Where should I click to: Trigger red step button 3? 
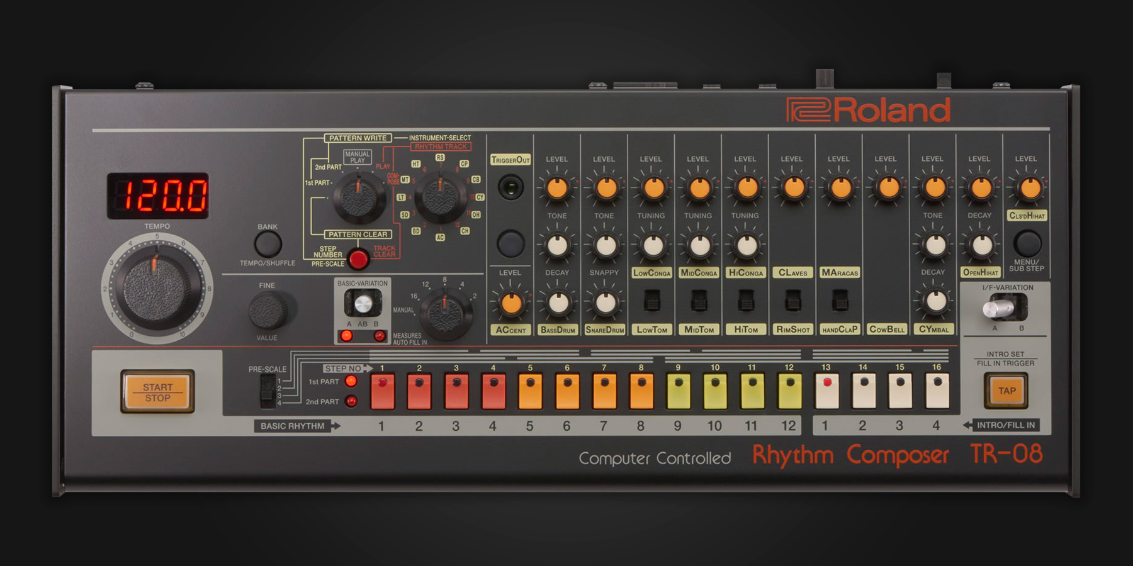pos(456,391)
